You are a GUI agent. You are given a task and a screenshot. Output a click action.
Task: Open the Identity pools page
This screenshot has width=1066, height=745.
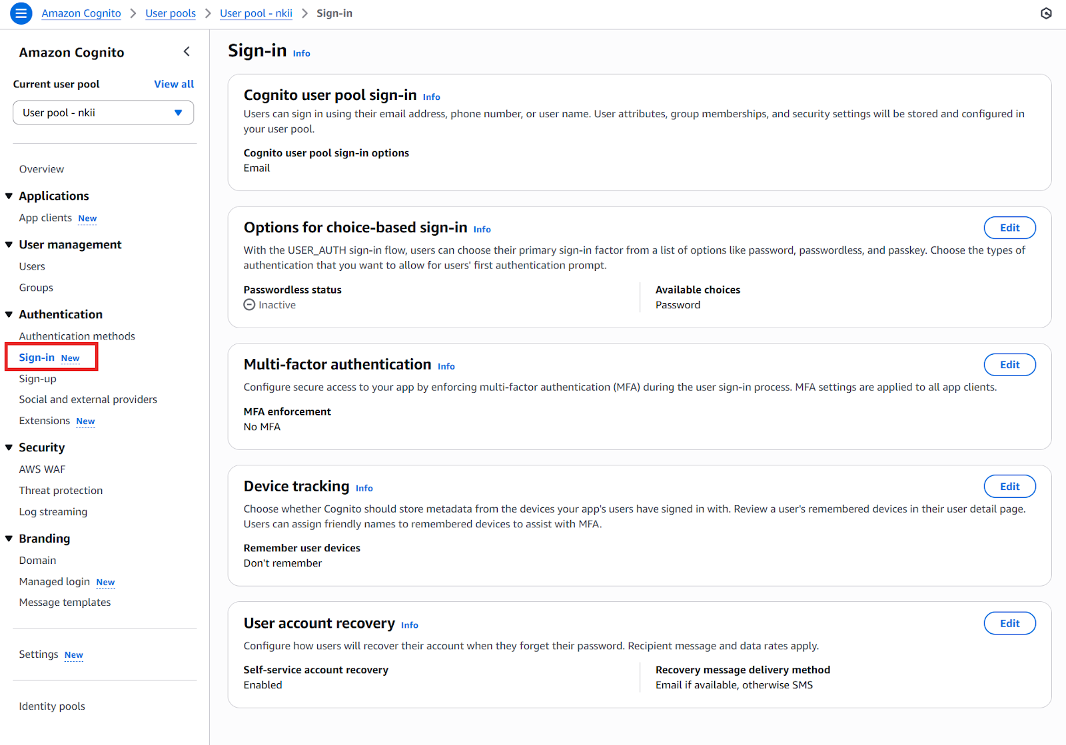click(x=52, y=706)
